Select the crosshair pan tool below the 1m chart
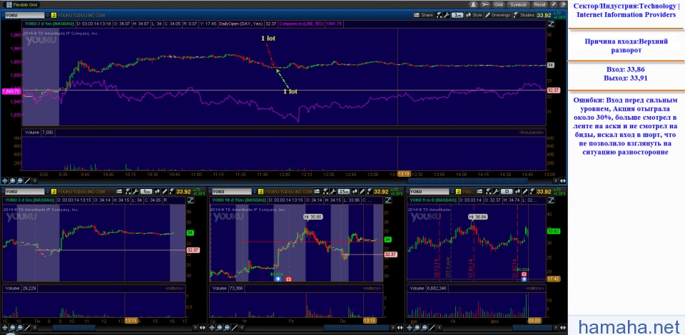The image size is (685, 335). pyautogui.click(x=5, y=180)
